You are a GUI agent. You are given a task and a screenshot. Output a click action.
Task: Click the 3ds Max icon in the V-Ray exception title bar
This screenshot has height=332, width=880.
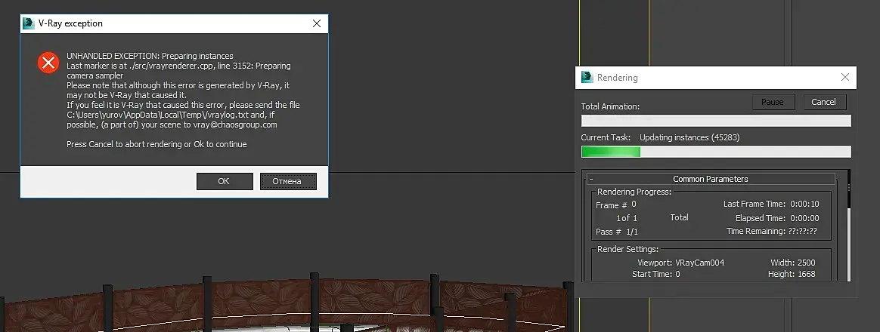pyautogui.click(x=29, y=23)
